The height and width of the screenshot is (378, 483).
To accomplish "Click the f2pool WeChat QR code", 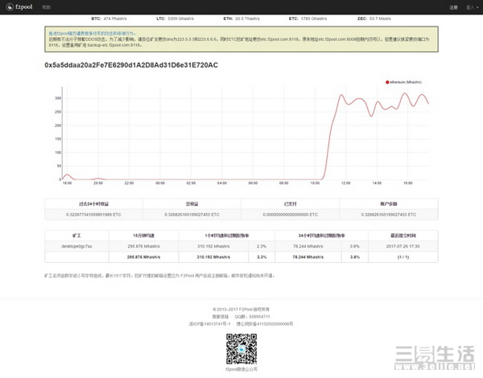I will coord(242,349).
